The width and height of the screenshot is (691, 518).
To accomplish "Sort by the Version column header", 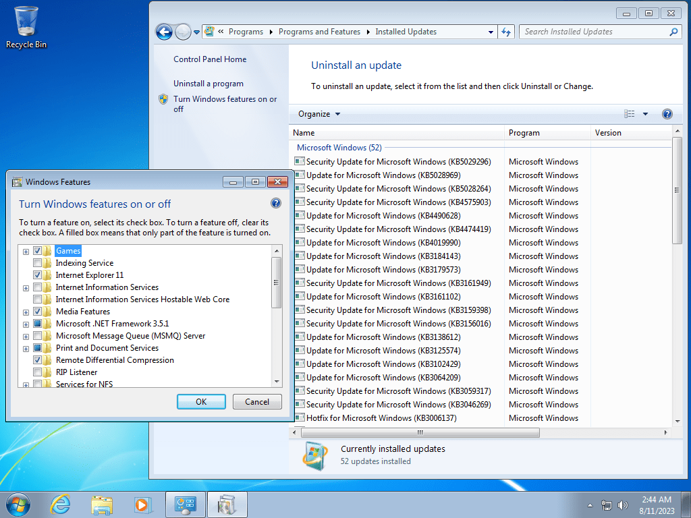I will 631,133.
